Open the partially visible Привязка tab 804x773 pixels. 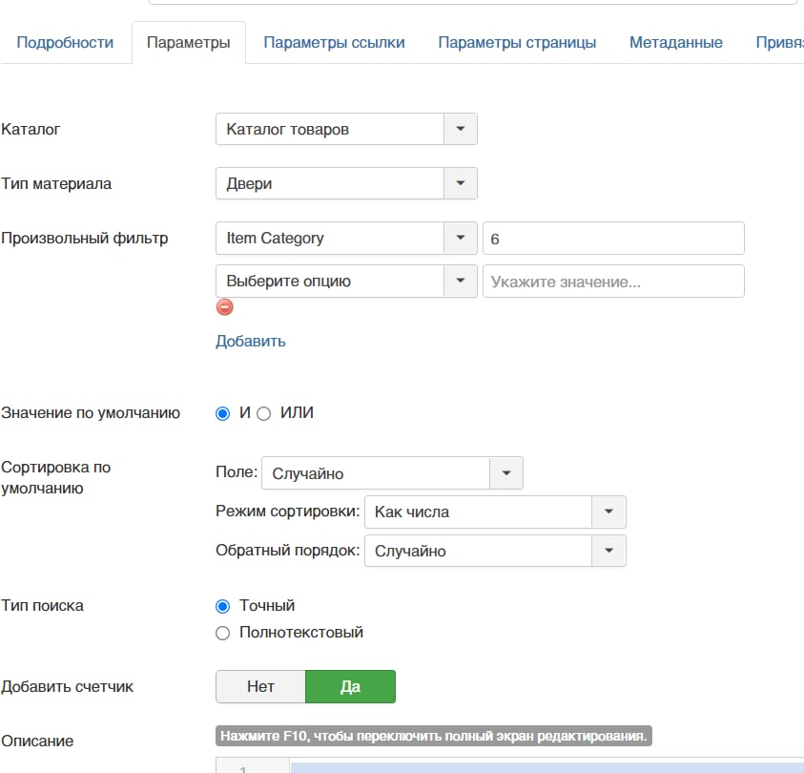click(x=779, y=43)
